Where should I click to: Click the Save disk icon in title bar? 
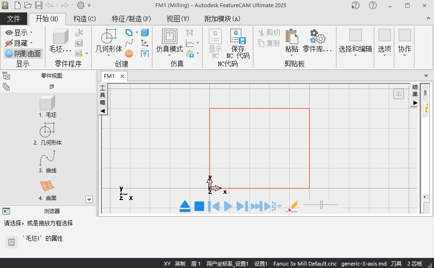[x=38, y=5]
